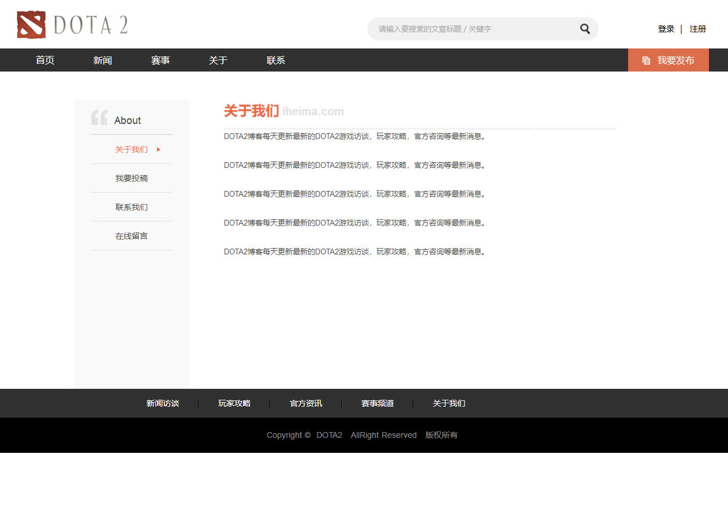Select 我要投稿 in the sidebar

pos(132,178)
